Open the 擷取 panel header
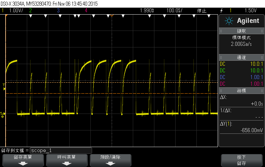The width and height of the screenshot is (265, 167). [241, 31]
